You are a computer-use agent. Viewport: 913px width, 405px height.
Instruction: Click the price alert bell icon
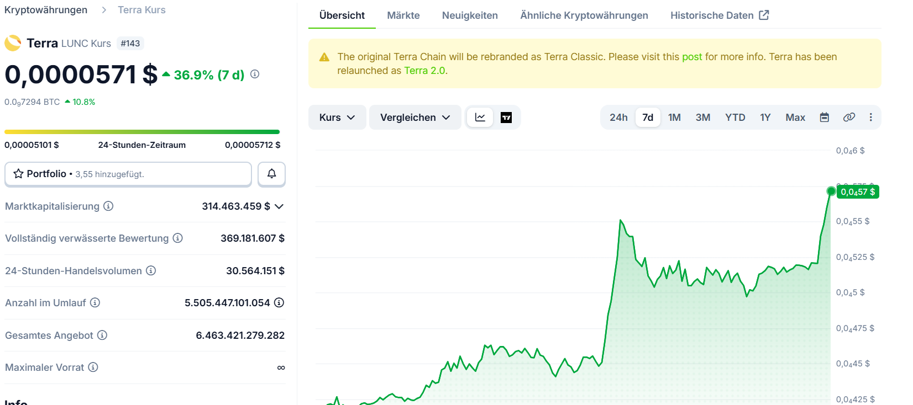[271, 174]
